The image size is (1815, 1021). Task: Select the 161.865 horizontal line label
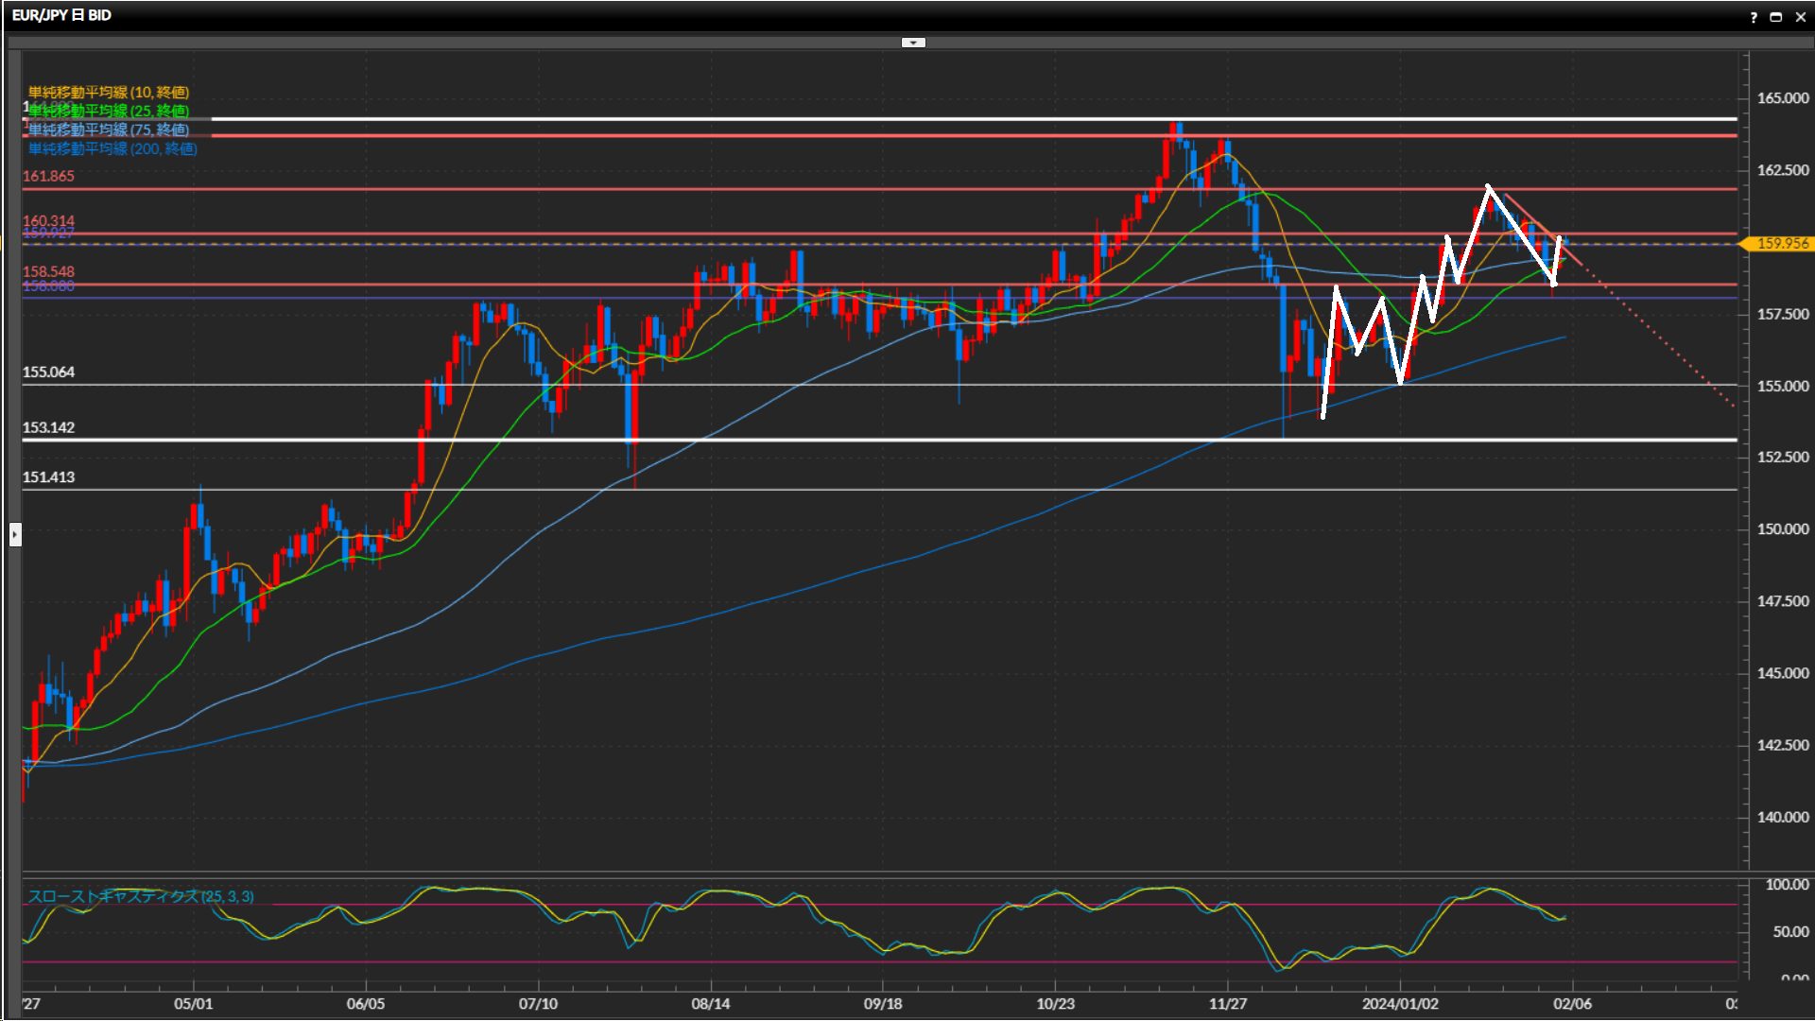click(x=48, y=176)
